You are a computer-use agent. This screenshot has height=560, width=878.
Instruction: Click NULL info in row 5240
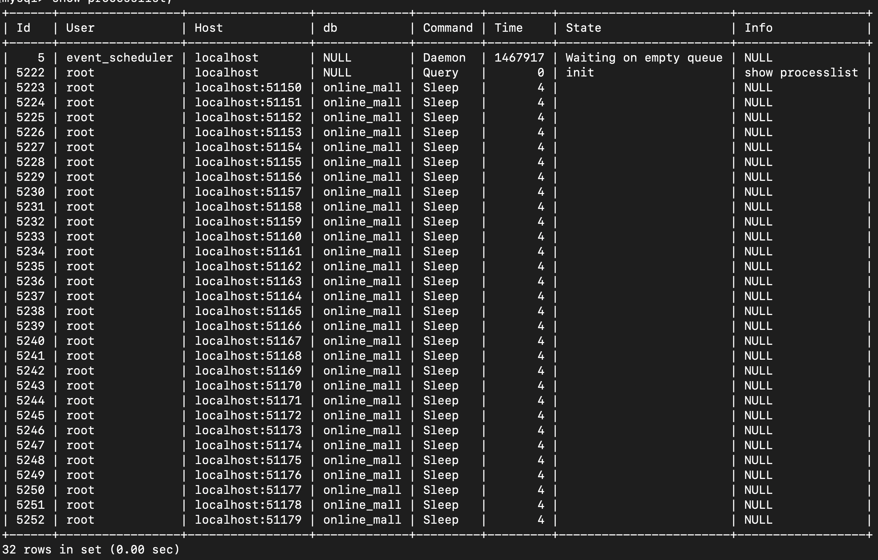[758, 342]
